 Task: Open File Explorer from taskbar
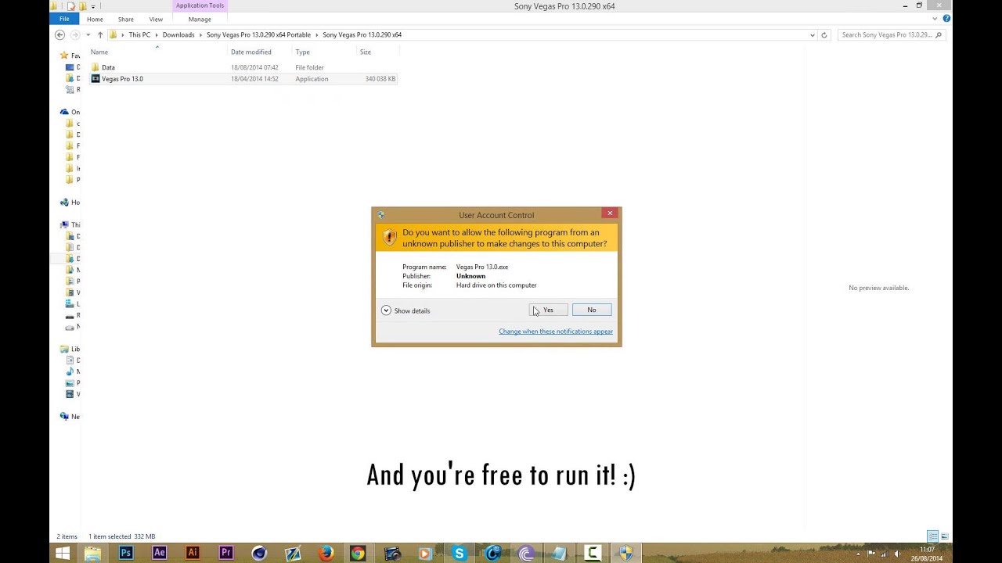pos(92,554)
